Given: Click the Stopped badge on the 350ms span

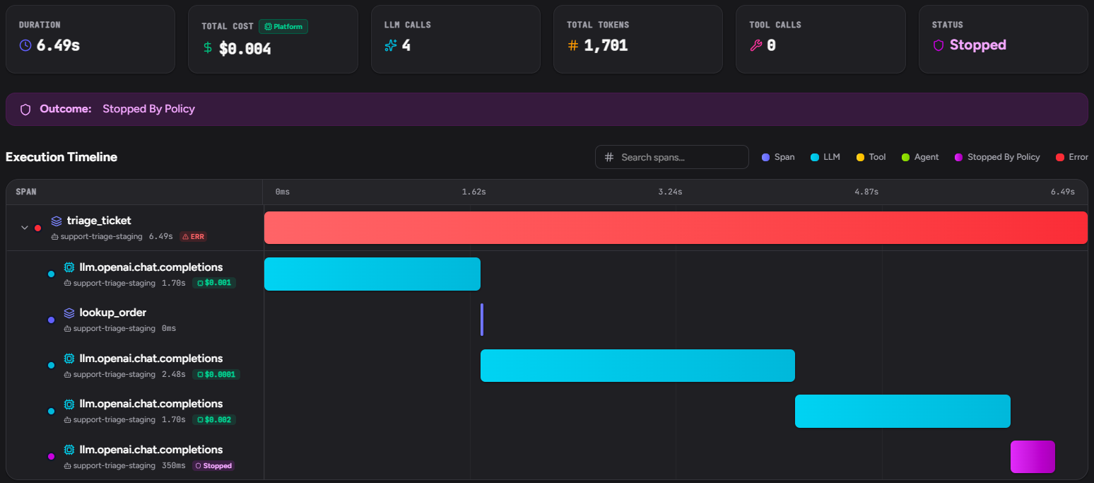Looking at the screenshot, I should click(213, 466).
